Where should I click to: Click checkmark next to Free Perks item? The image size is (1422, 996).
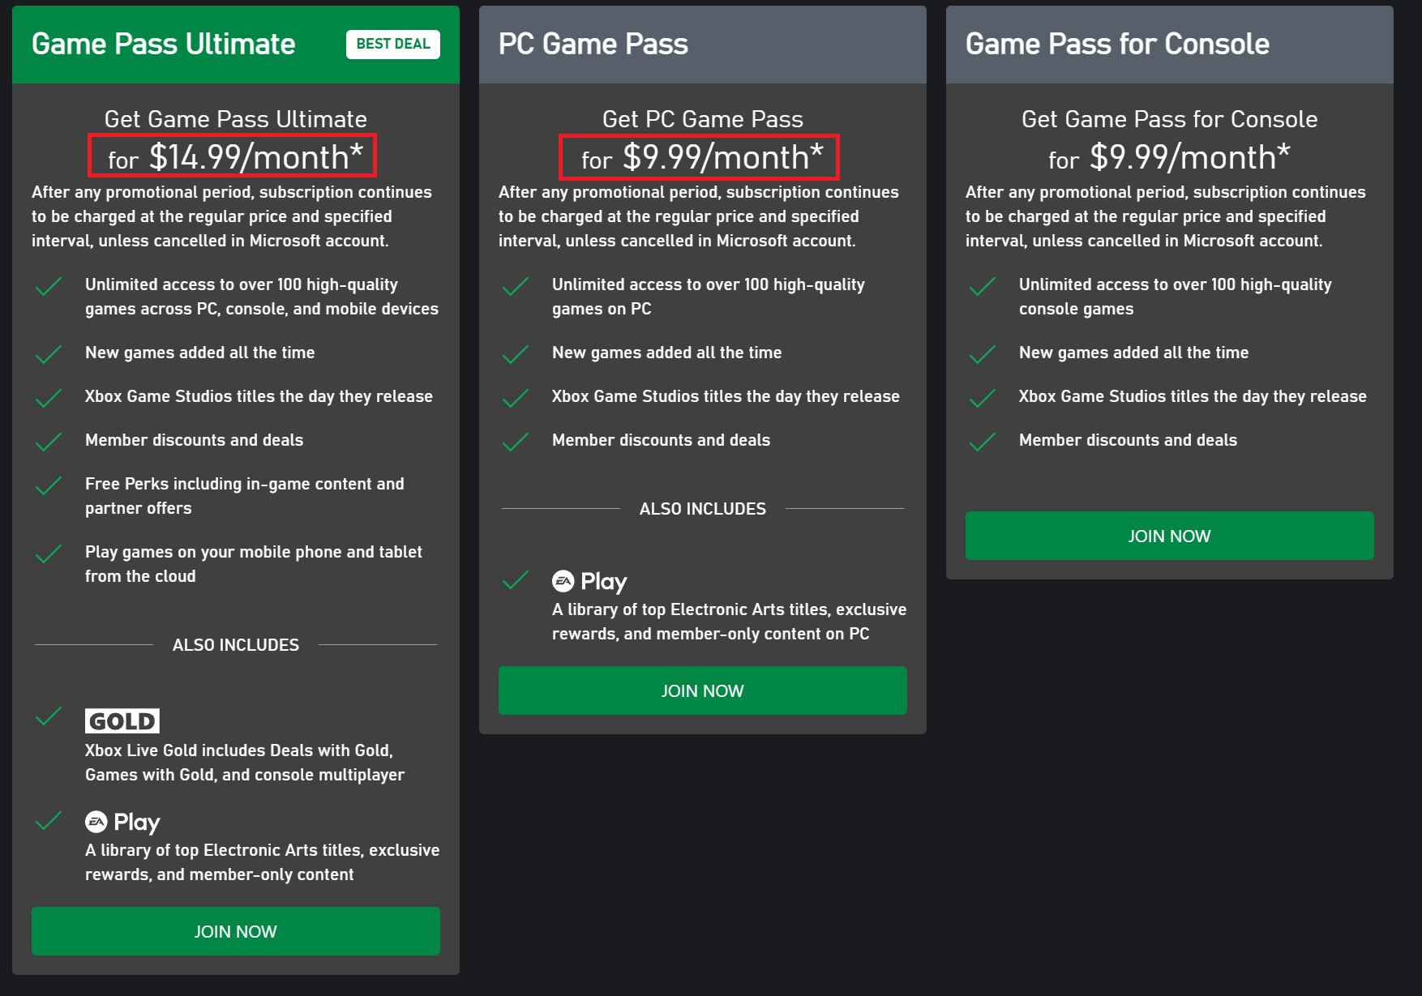[x=49, y=485]
